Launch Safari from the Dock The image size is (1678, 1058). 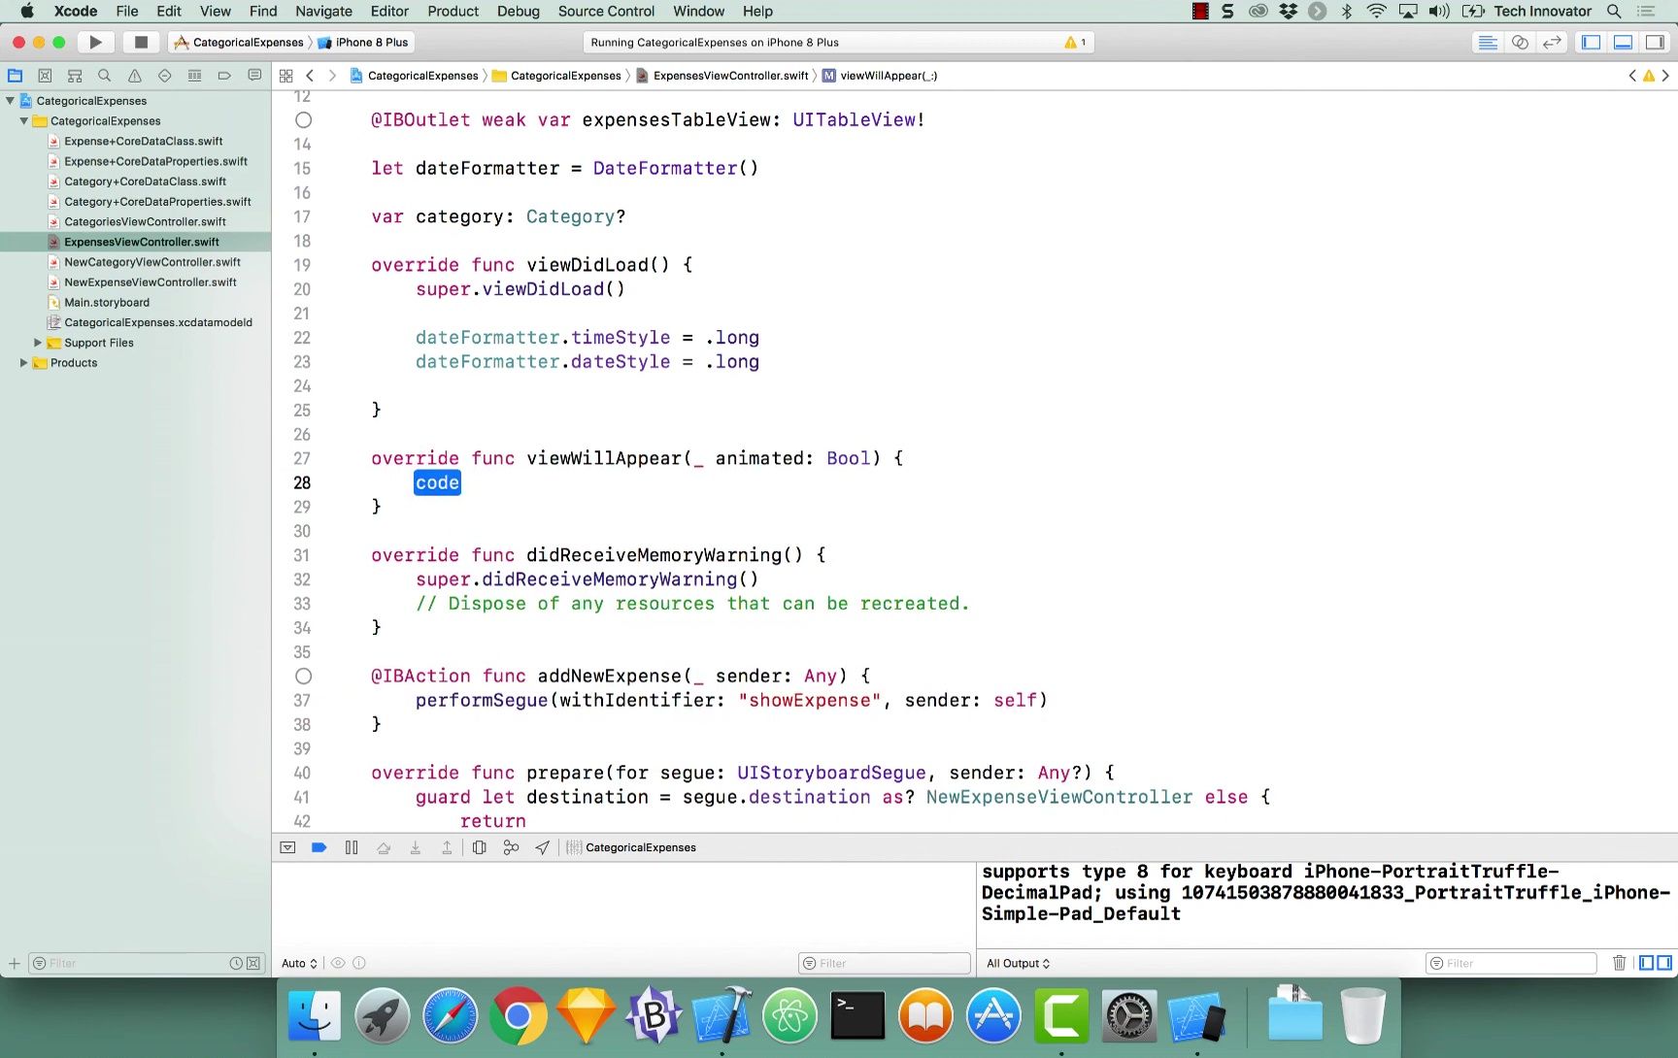click(450, 1016)
